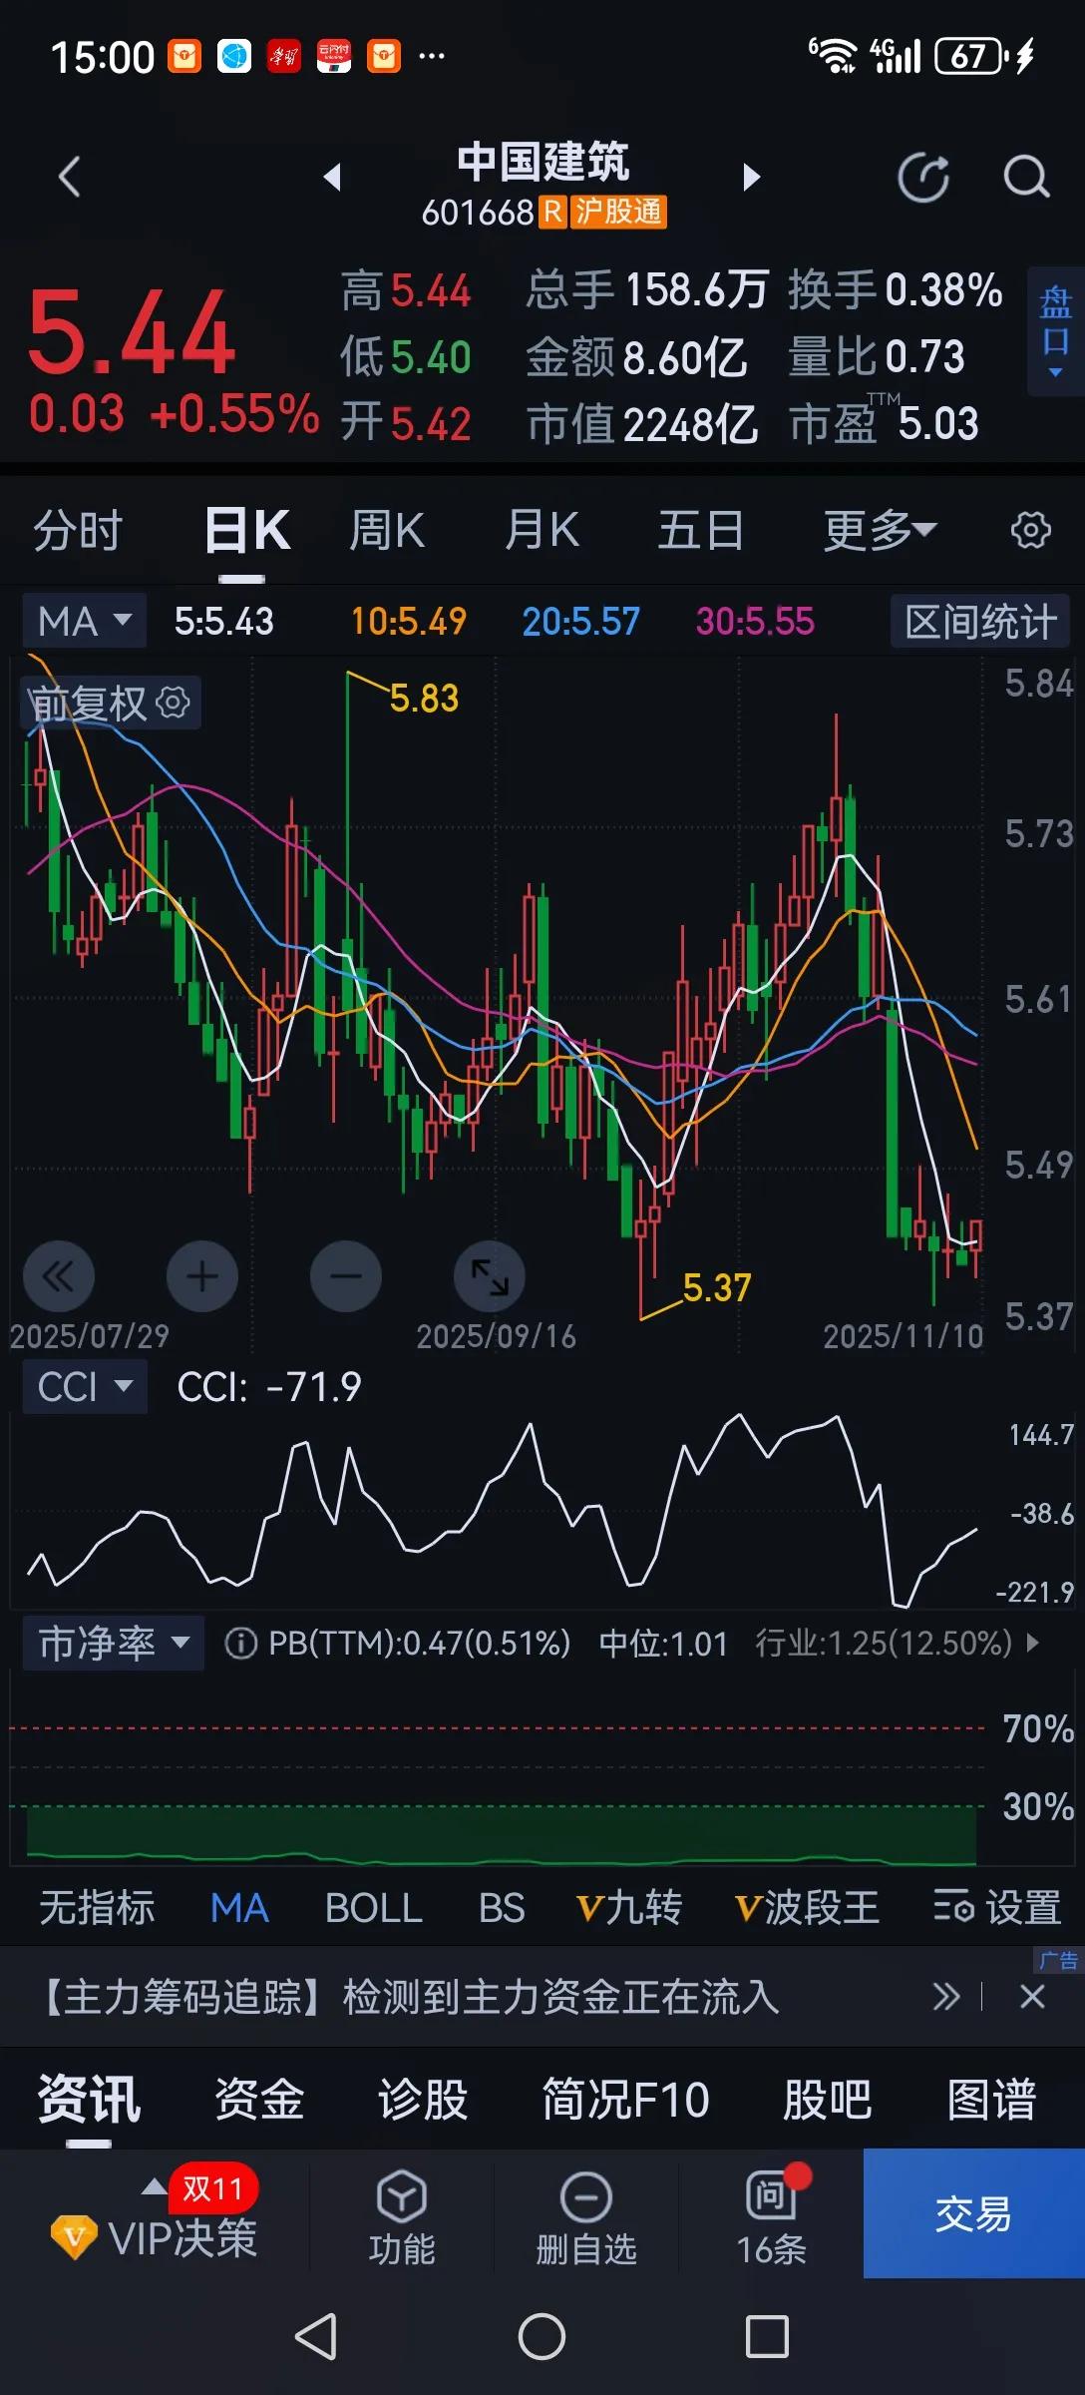Zoom out the K-line chart

coord(346,1275)
